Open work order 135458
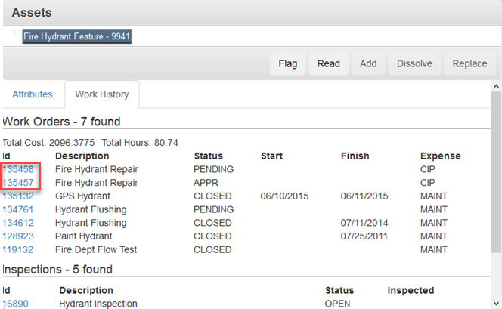This screenshot has width=502, height=309. click(18, 169)
